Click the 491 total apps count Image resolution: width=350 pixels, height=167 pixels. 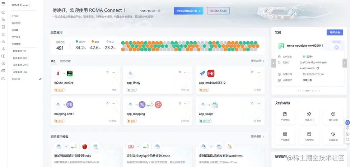coord(60,48)
